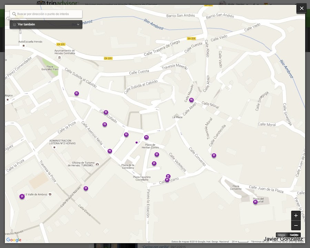Click the Valle de Ambroz school icon
The height and width of the screenshot is (248, 310).
[x=50, y=194]
